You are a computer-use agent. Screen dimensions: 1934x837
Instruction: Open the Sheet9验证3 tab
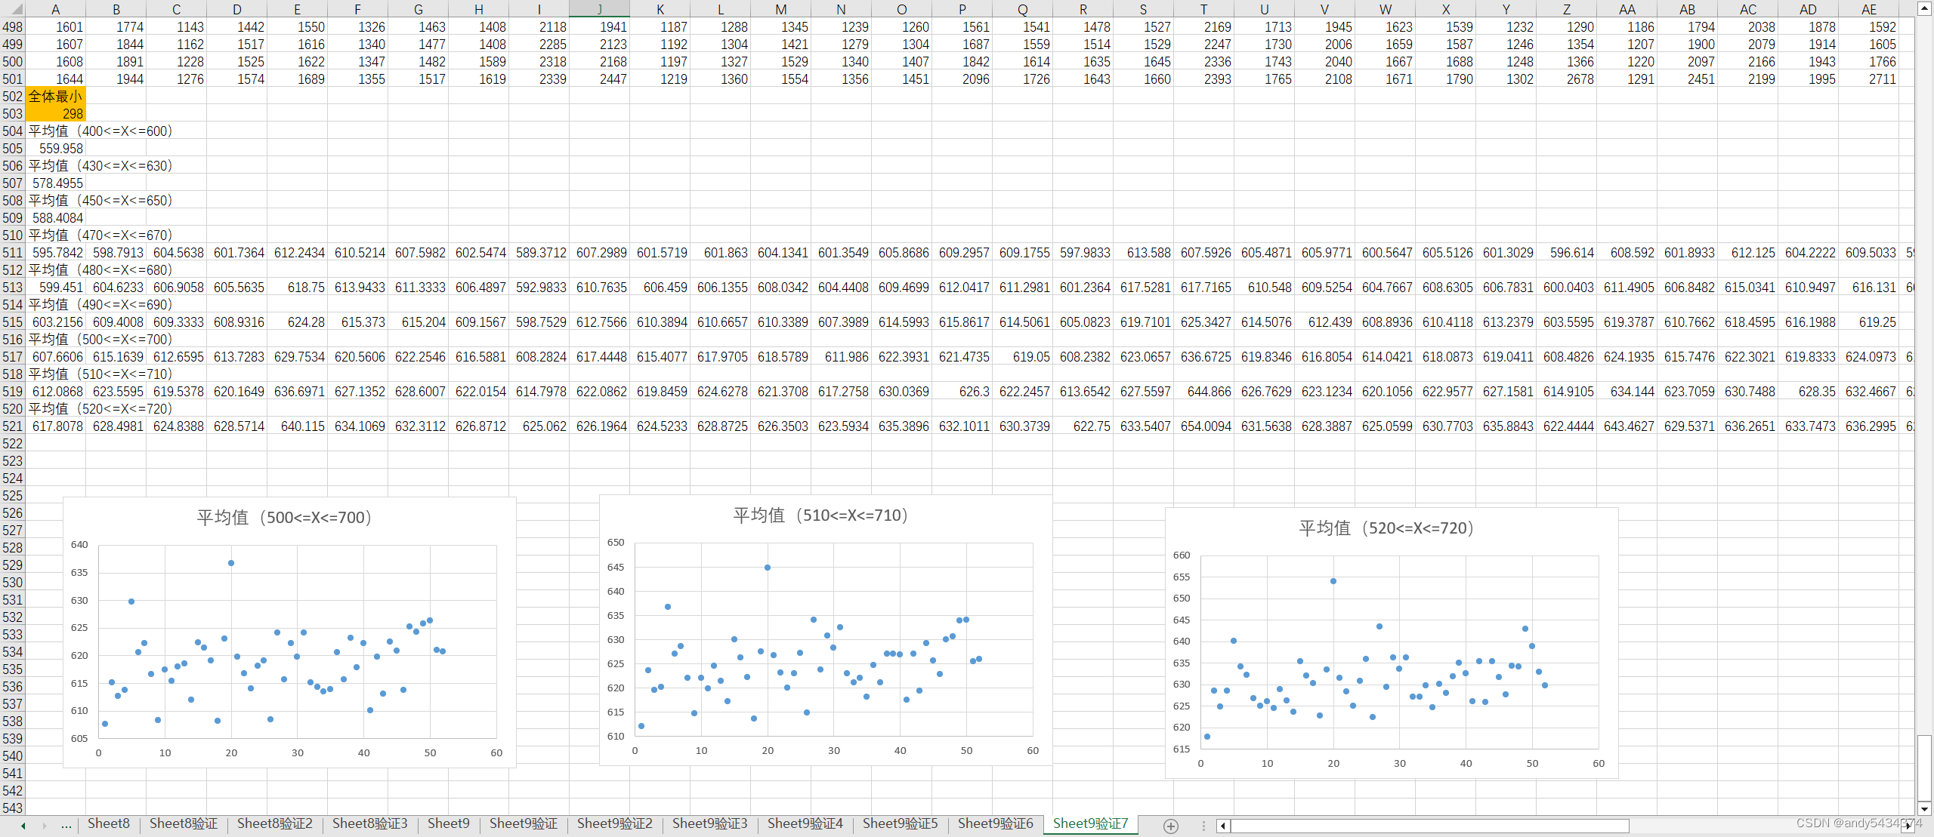click(x=710, y=823)
